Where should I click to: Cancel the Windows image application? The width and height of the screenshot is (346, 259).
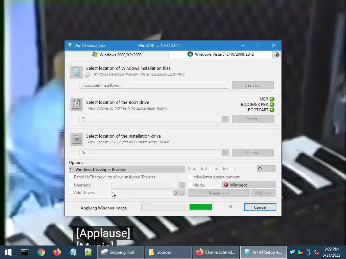(260, 207)
